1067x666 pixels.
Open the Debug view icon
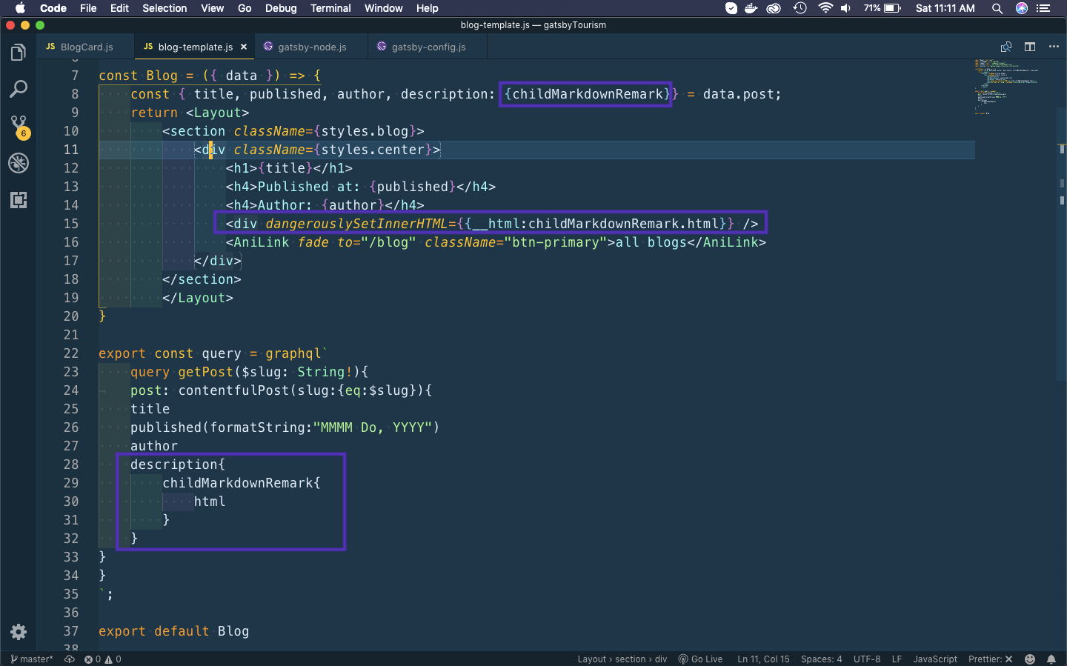tap(19, 163)
